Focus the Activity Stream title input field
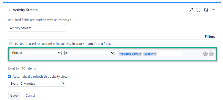 tap(37, 28)
